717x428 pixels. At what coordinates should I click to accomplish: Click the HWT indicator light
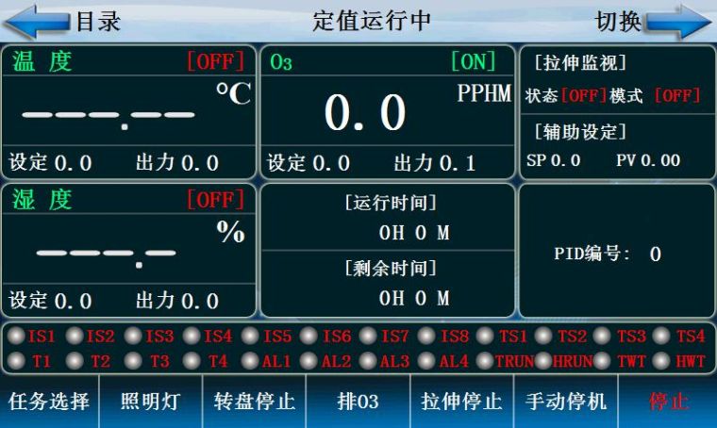coord(661,360)
